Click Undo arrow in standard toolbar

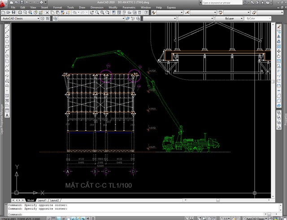74,13
